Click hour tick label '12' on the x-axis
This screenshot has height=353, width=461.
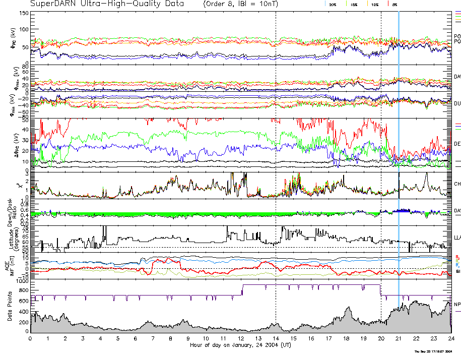(x=241, y=338)
